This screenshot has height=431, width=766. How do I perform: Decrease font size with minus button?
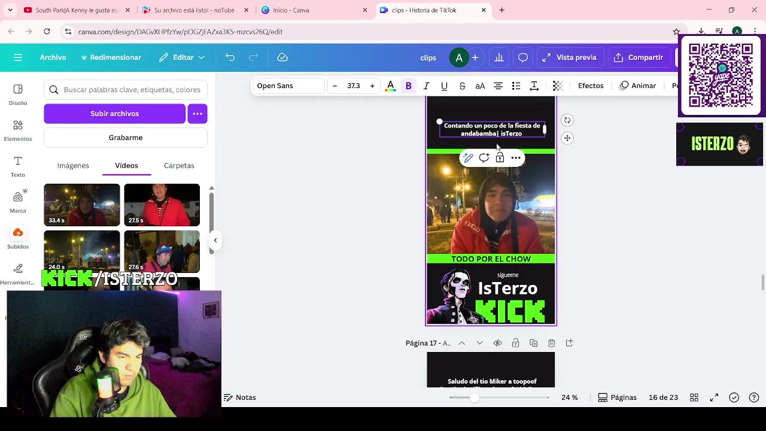click(335, 86)
